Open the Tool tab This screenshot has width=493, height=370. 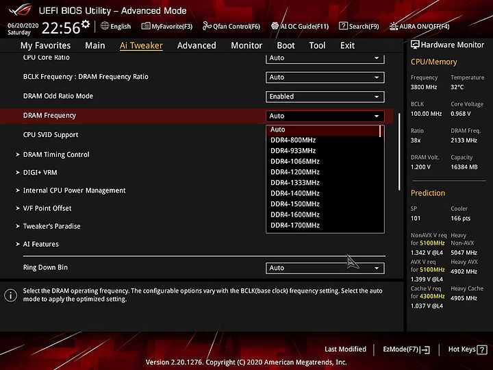[317, 46]
